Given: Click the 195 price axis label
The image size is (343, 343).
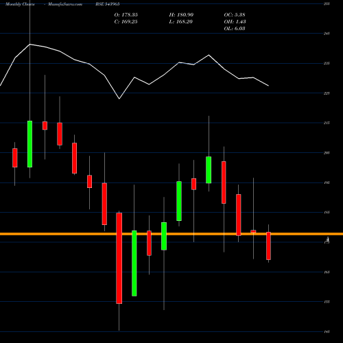Looking at the screenshot, I should pos(327,182).
